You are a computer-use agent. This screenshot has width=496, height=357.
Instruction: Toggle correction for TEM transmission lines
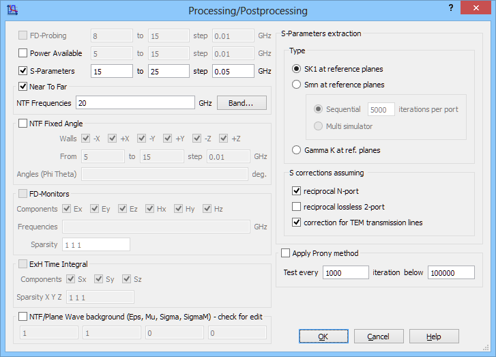[296, 223]
